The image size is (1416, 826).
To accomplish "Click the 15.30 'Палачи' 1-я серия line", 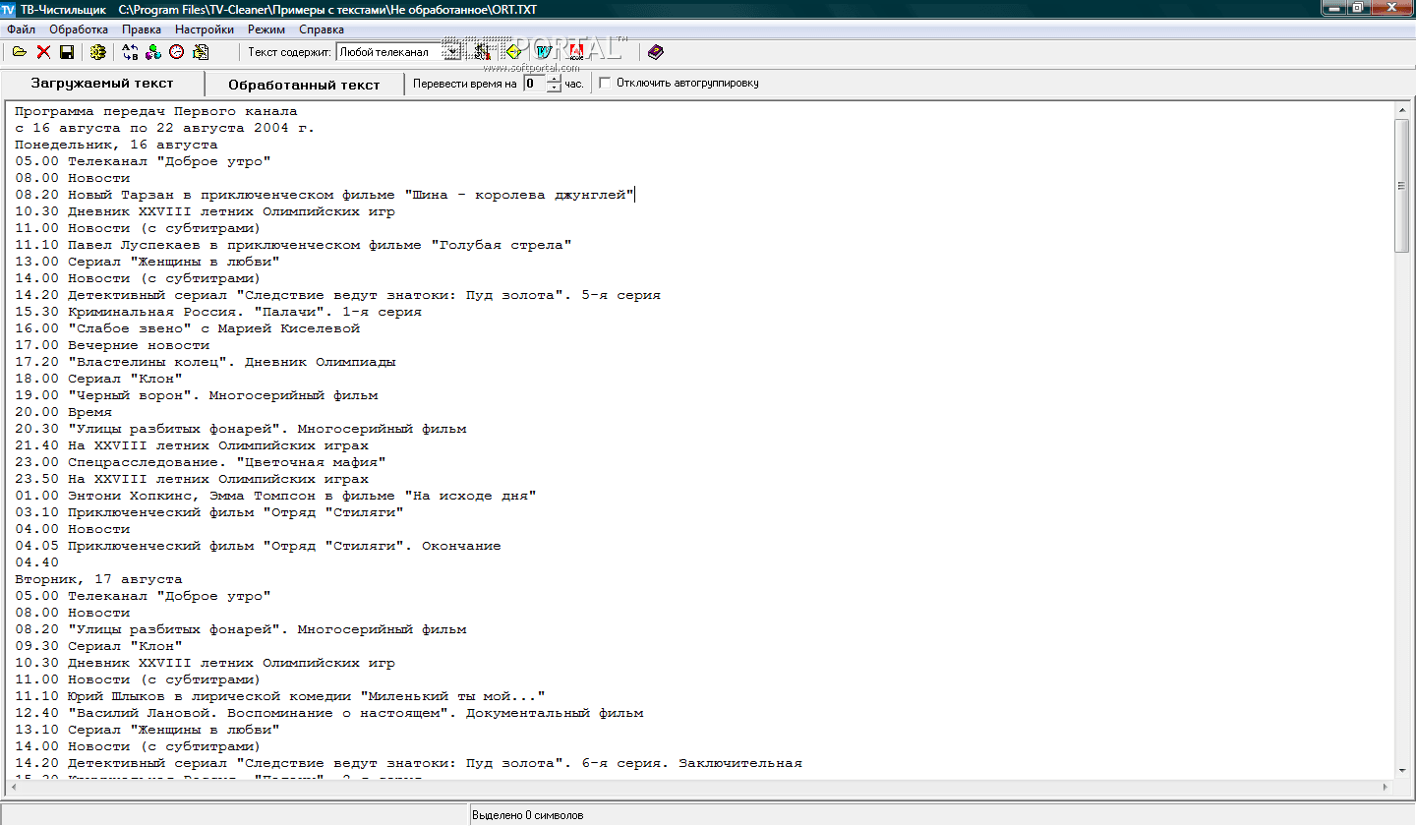I will click(x=218, y=312).
